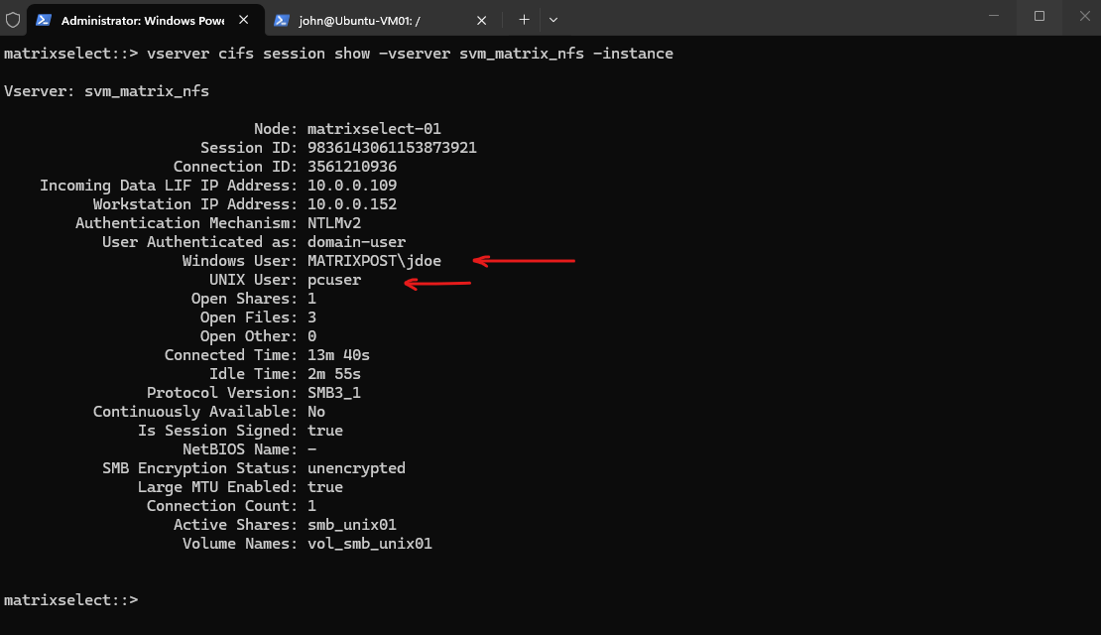Click Connection ID value 3561210936
The width and height of the screenshot is (1101, 635).
point(352,167)
